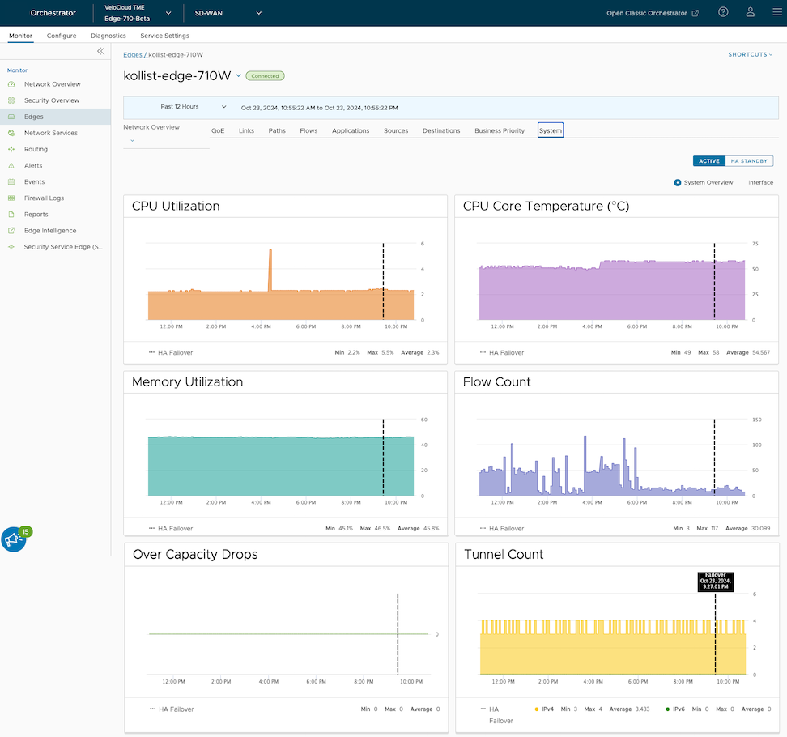Screen dimensions: 787x737
Task: Collapse the sidebar with double chevron icon
Action: coord(100,51)
